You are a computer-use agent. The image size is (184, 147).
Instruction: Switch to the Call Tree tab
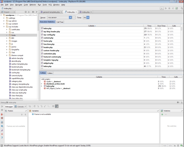[x=60, y=22]
